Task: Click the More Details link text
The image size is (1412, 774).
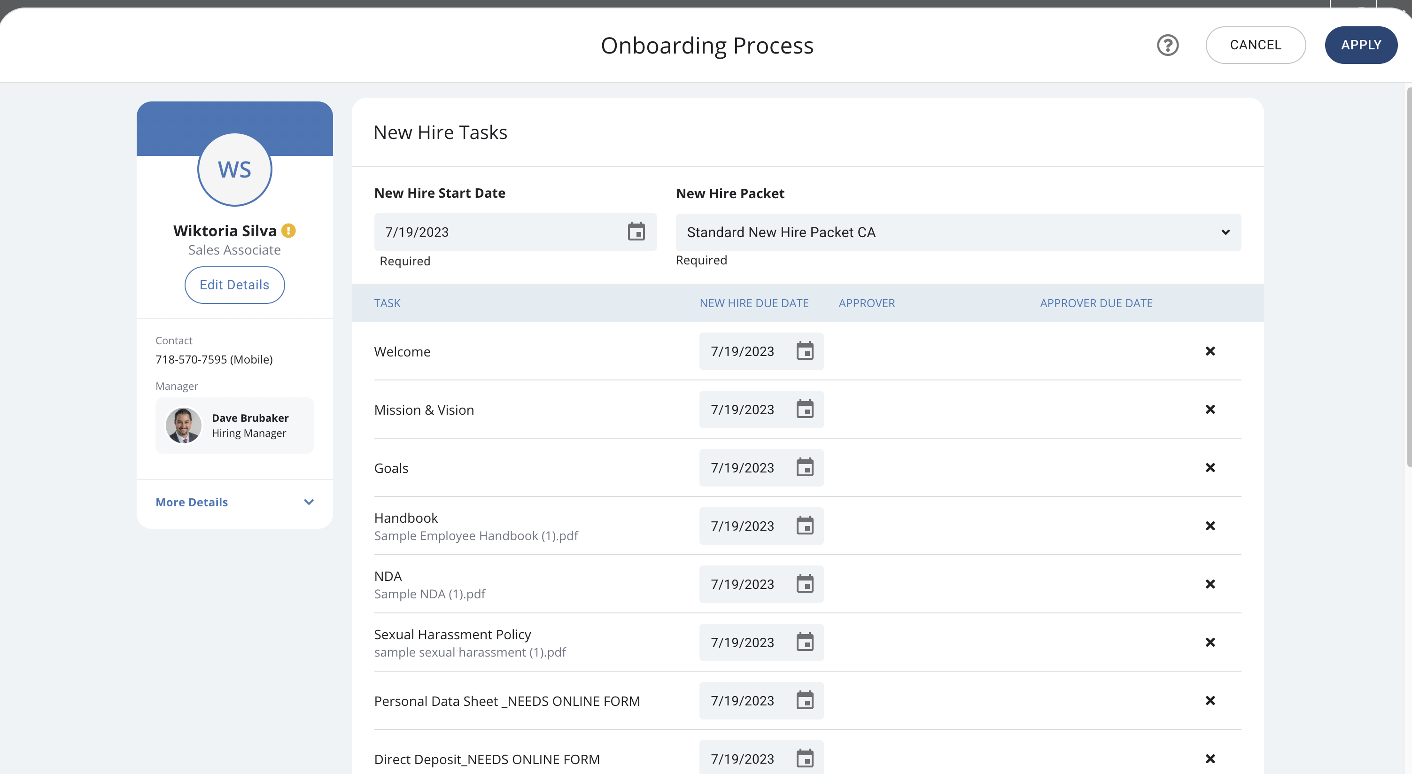Action: click(x=192, y=502)
